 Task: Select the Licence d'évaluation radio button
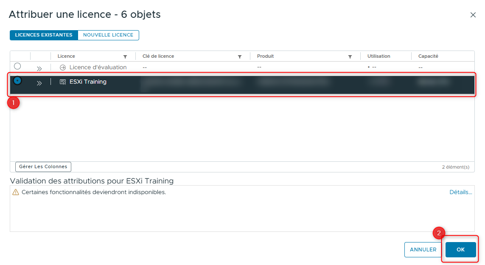pyautogui.click(x=17, y=66)
